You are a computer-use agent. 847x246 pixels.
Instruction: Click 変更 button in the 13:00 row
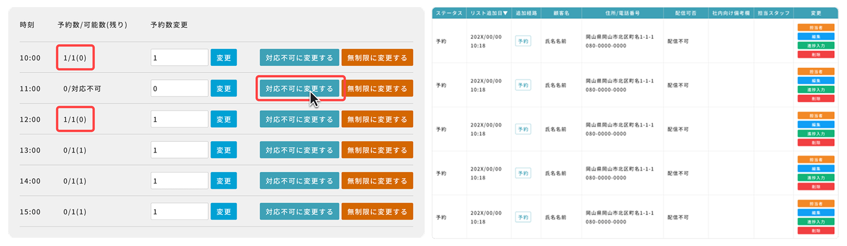click(224, 150)
